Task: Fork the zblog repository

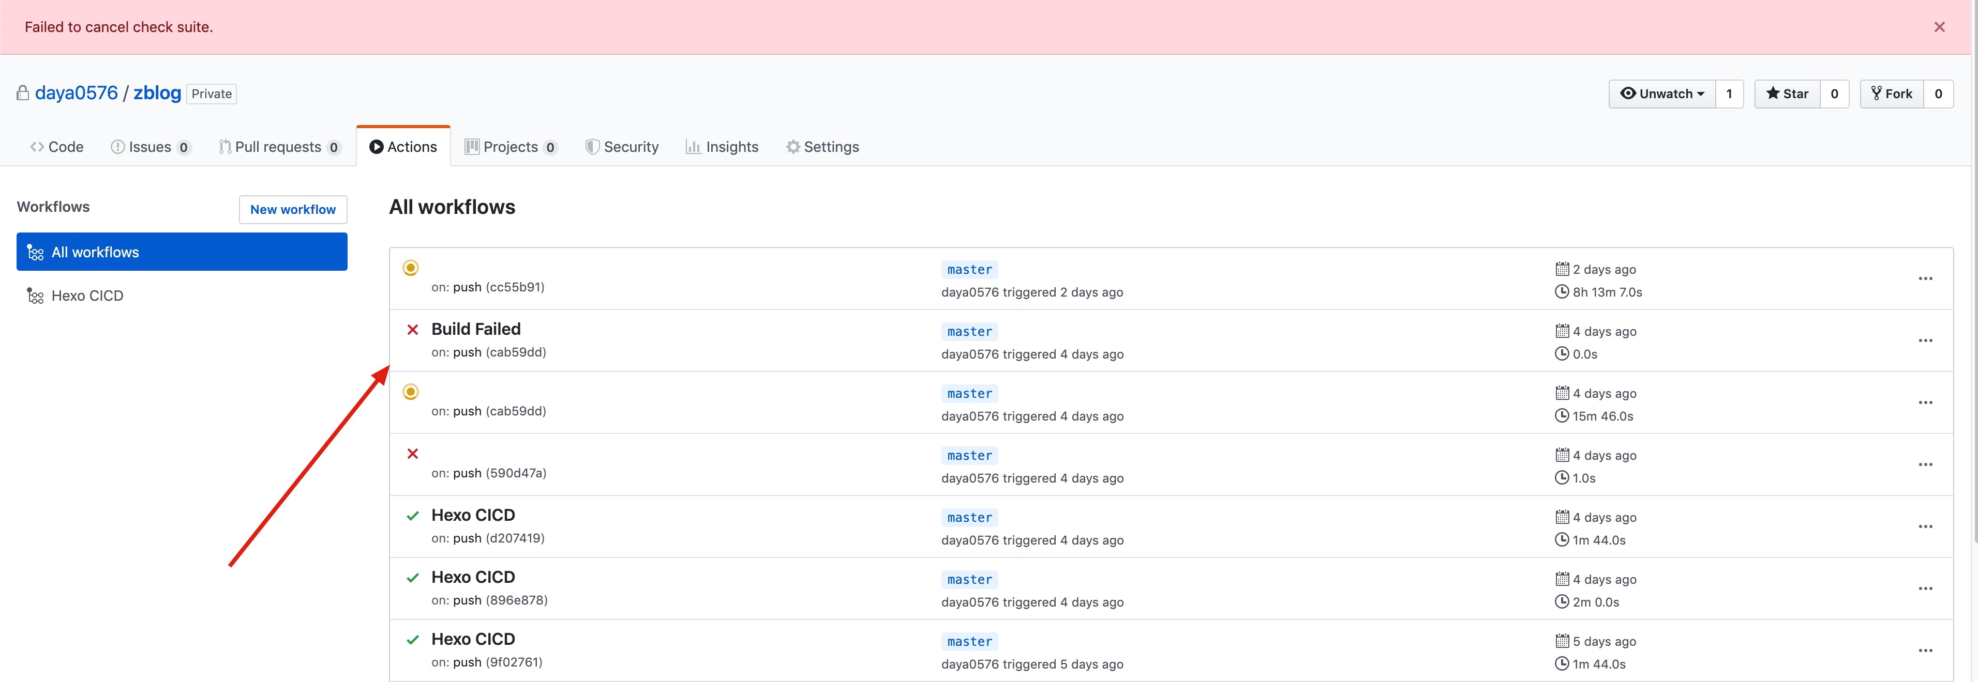Action: 1891,94
